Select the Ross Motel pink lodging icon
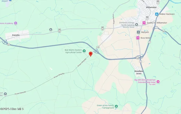 click(138, 38)
